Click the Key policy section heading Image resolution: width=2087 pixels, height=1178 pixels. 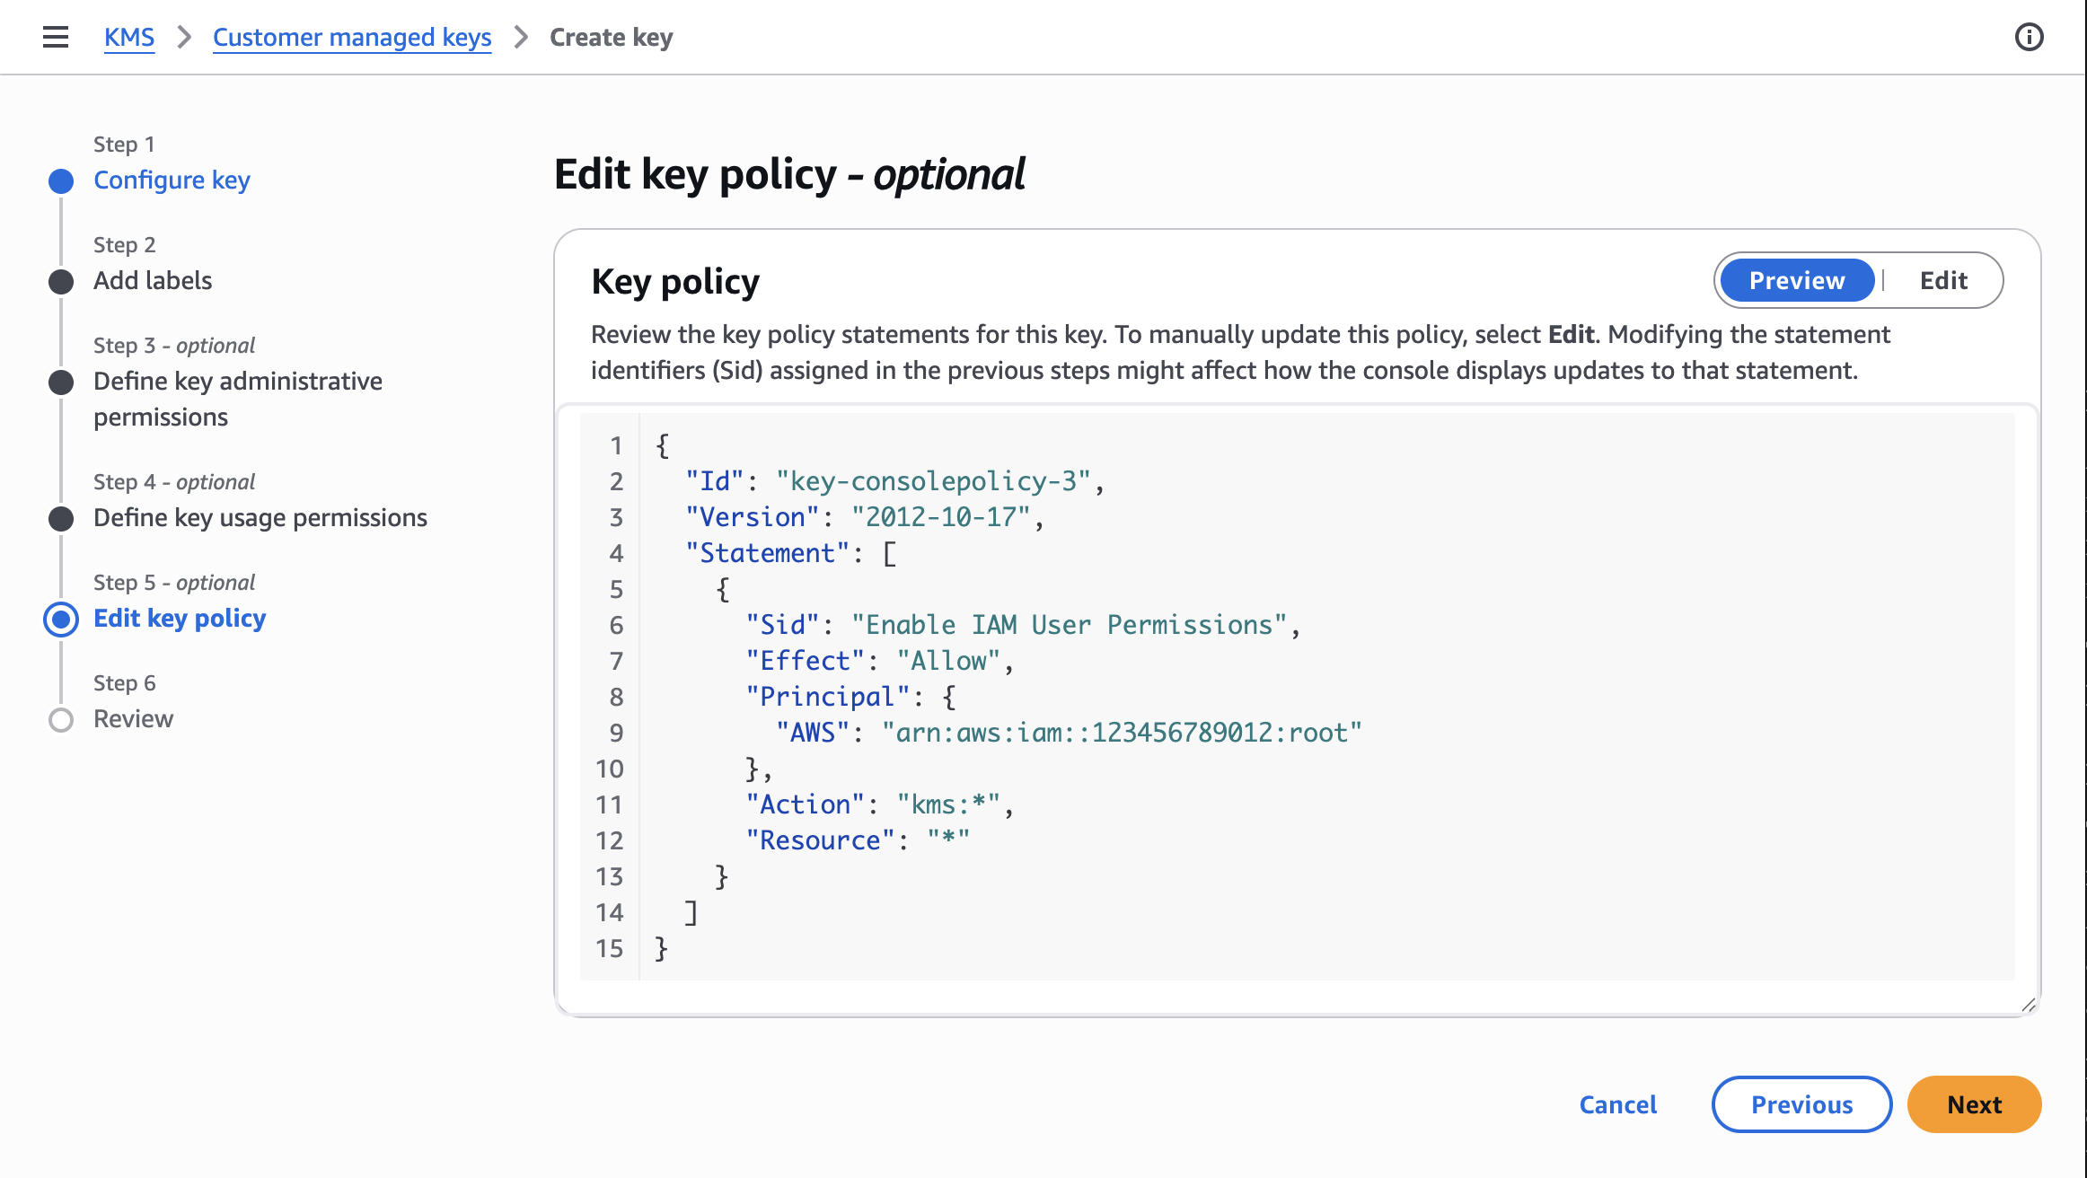(x=675, y=282)
